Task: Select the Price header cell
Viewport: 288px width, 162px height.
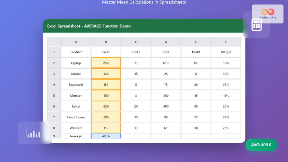Action: coord(166,52)
